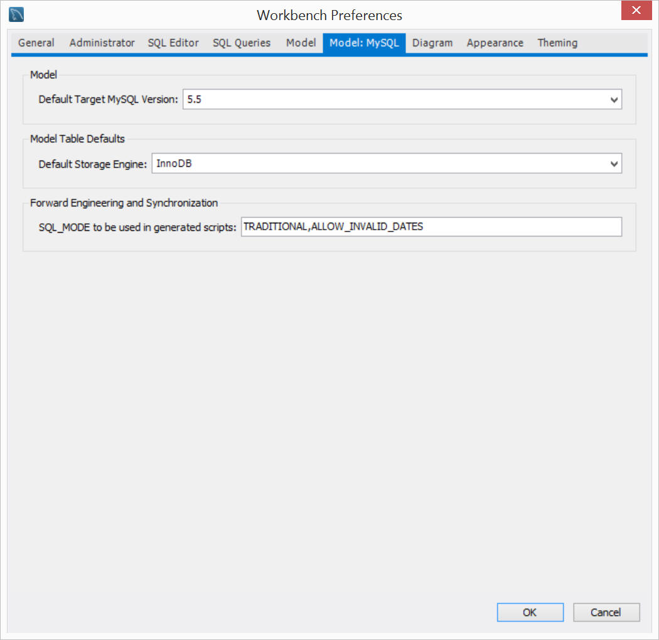Open the Appearance tab
Image resolution: width=659 pixels, height=640 pixels.
pyautogui.click(x=495, y=43)
